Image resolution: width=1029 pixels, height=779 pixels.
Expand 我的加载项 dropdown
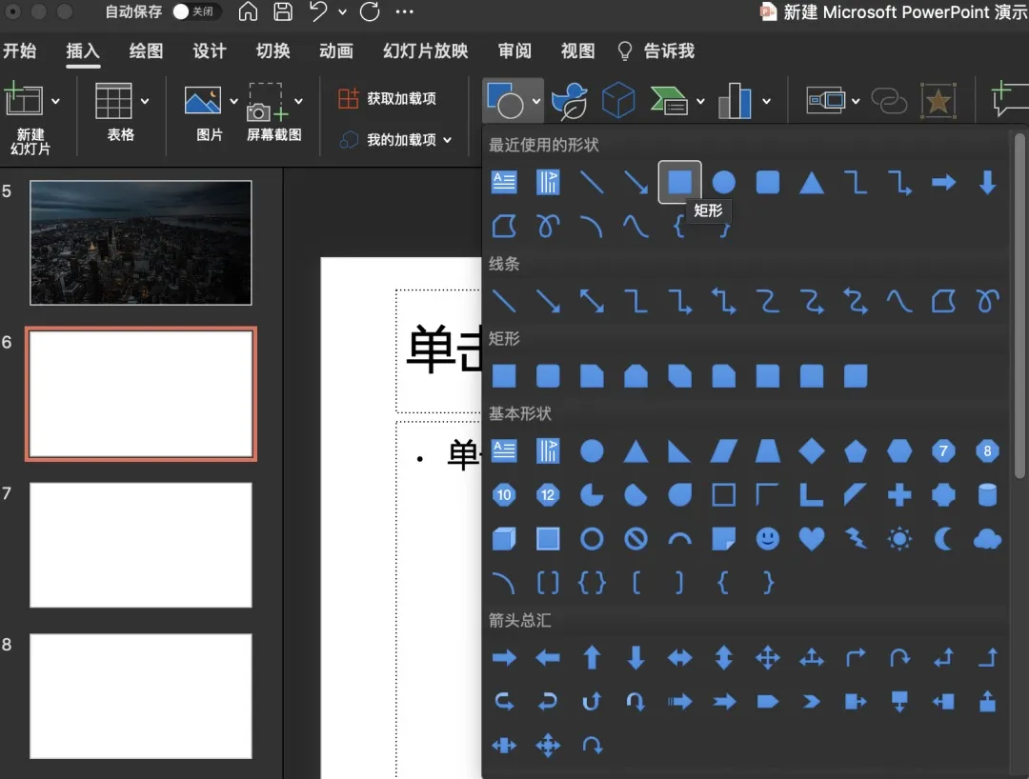click(x=448, y=140)
